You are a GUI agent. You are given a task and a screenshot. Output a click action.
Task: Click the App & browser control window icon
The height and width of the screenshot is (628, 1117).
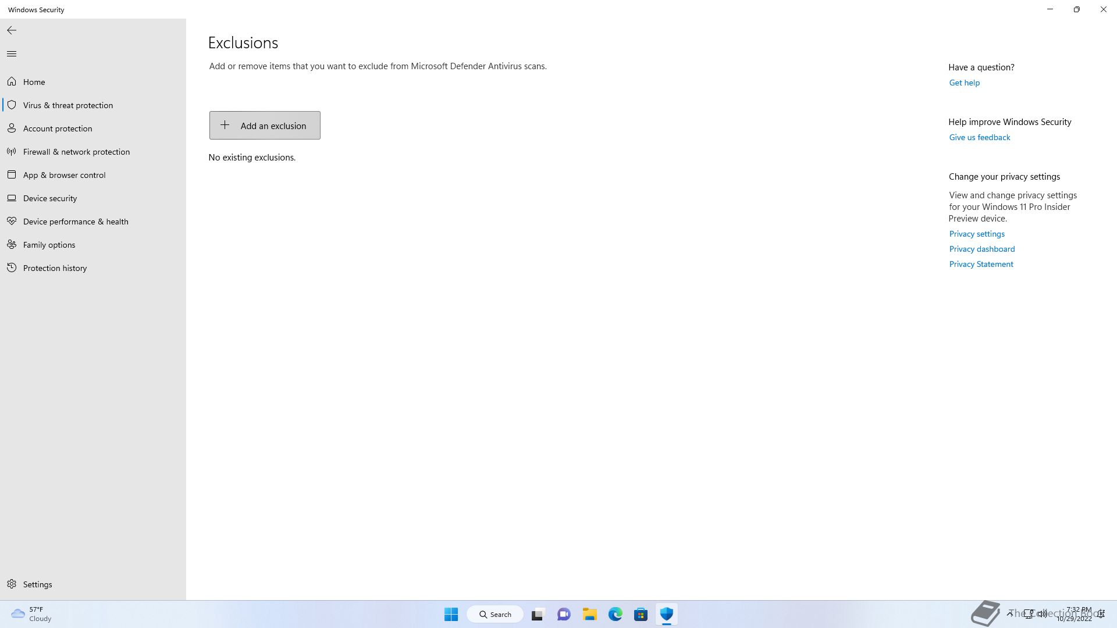click(x=12, y=174)
